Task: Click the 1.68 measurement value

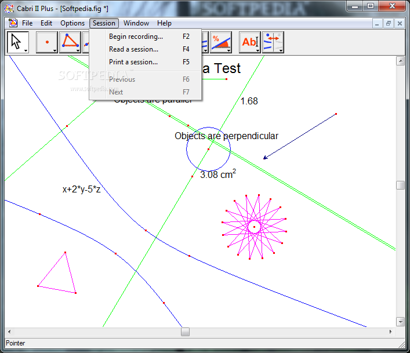Action: [x=249, y=101]
